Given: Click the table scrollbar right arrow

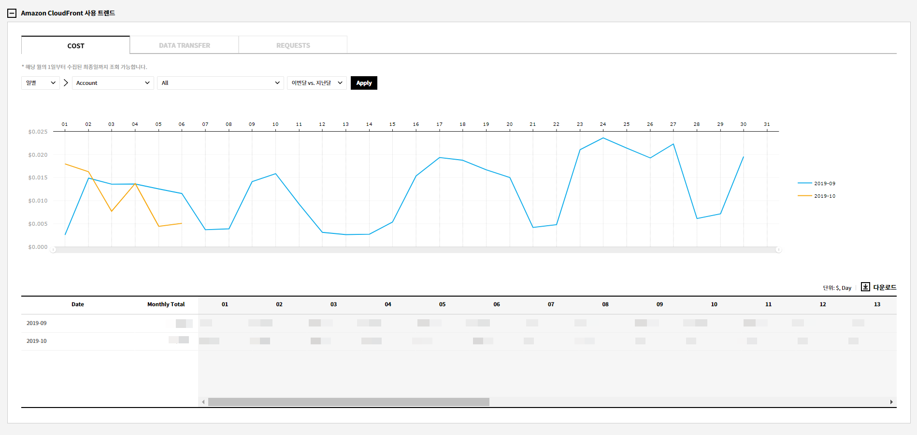Looking at the screenshot, I should 891,402.
